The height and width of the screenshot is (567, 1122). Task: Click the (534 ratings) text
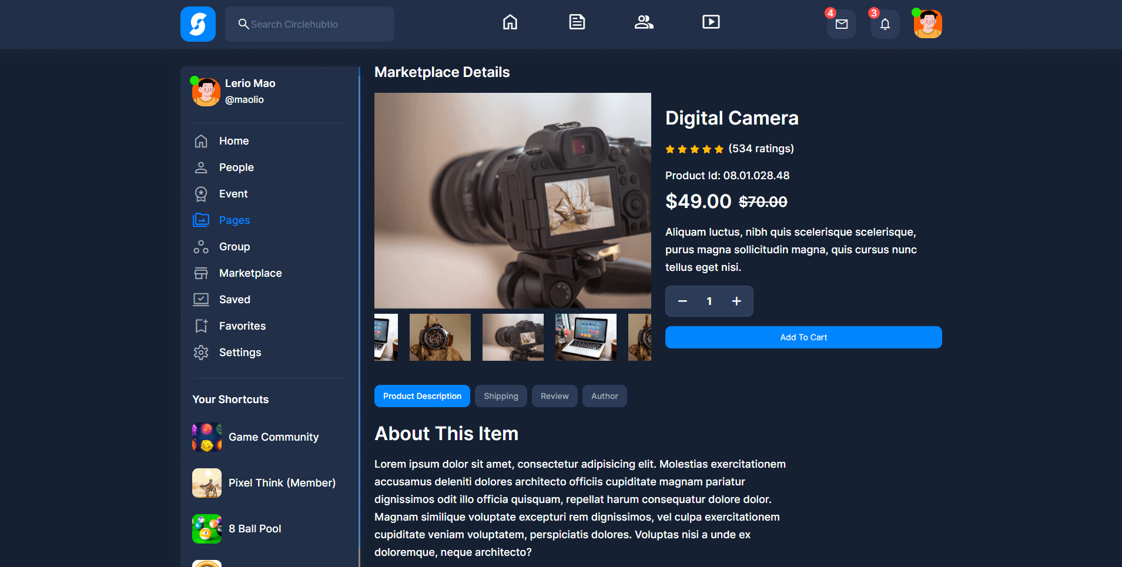point(761,149)
